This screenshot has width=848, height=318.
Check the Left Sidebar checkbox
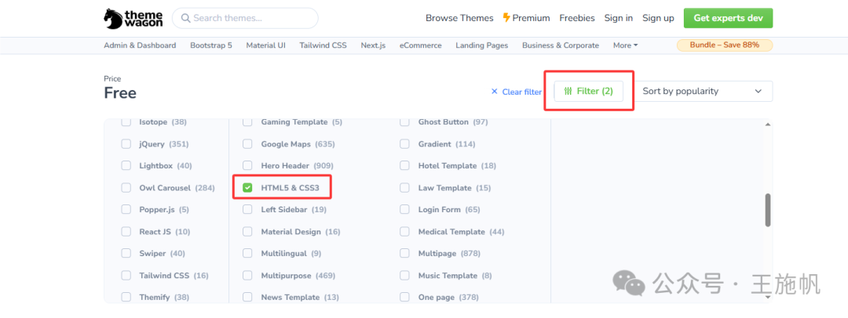(x=247, y=209)
